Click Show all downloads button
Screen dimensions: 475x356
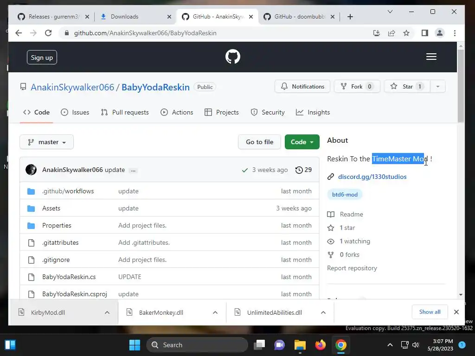pos(430,312)
